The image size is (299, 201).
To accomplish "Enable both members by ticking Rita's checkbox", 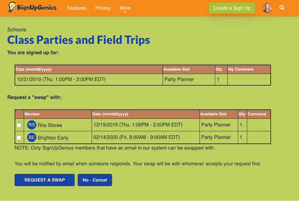I will 19,125.
